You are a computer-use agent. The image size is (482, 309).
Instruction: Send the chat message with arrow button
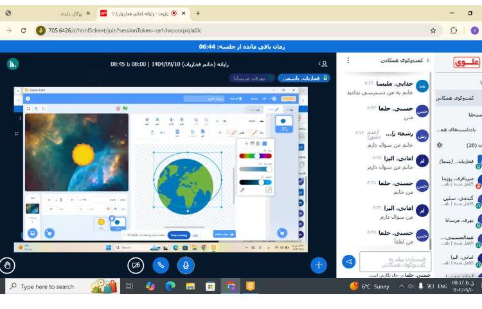[x=349, y=261]
